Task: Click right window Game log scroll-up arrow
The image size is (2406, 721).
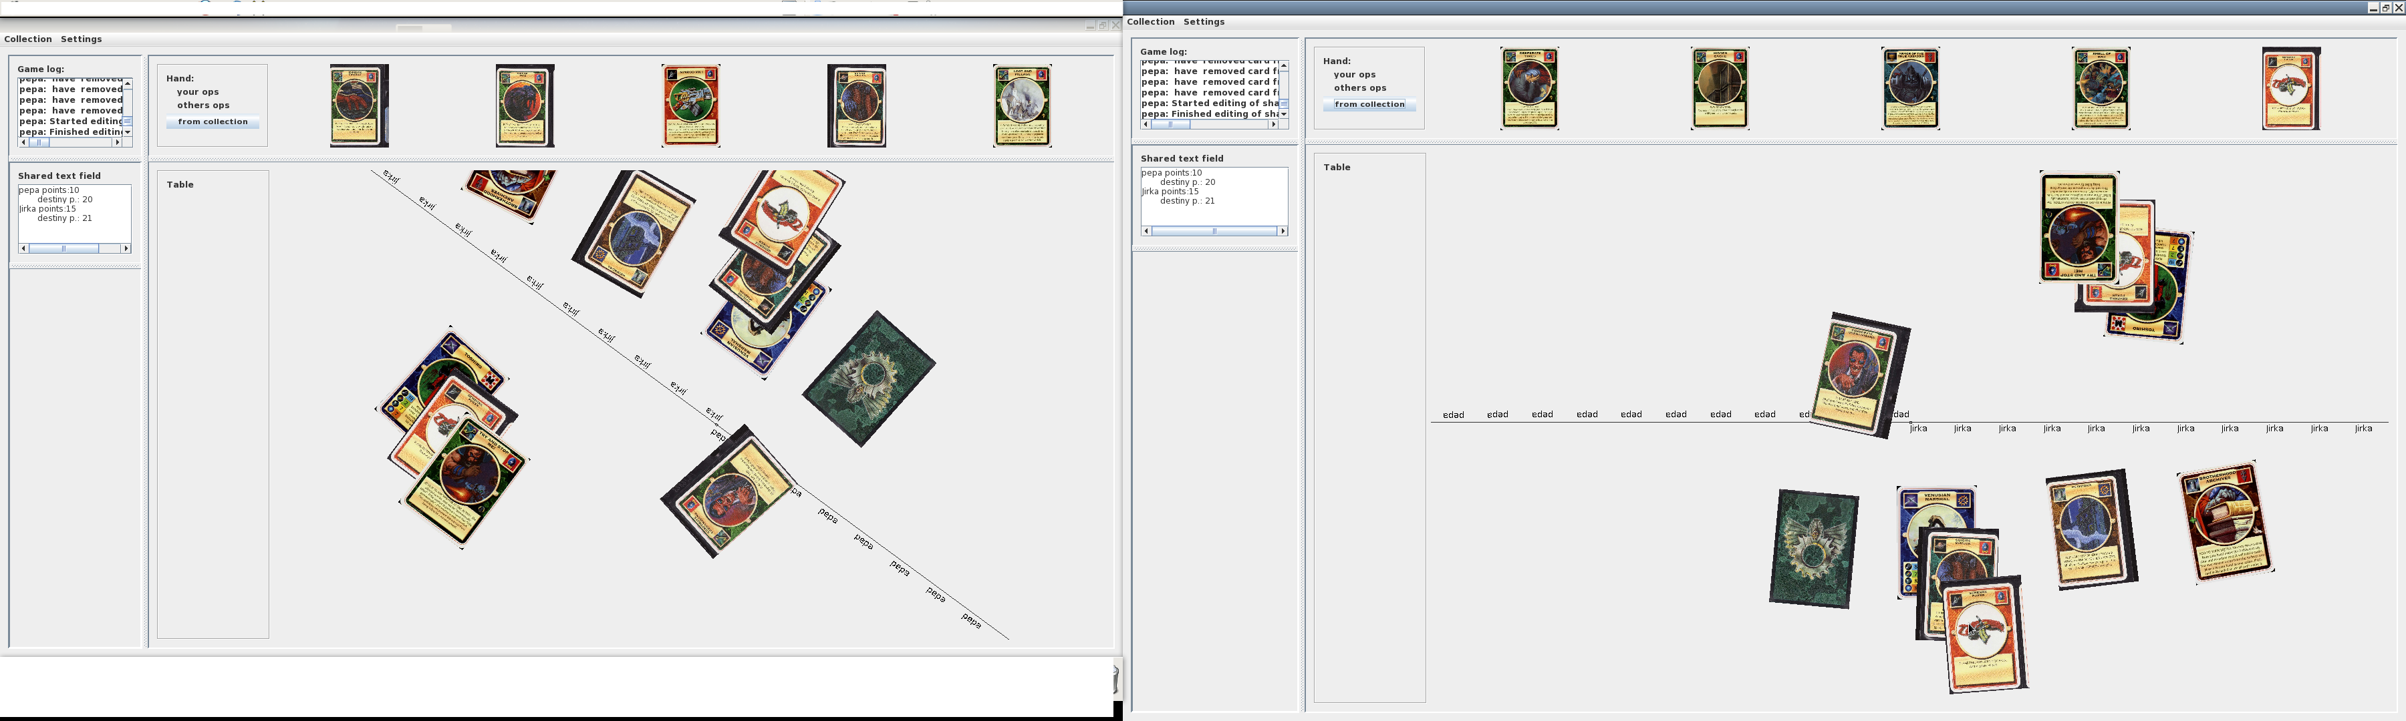Action: click(1285, 66)
